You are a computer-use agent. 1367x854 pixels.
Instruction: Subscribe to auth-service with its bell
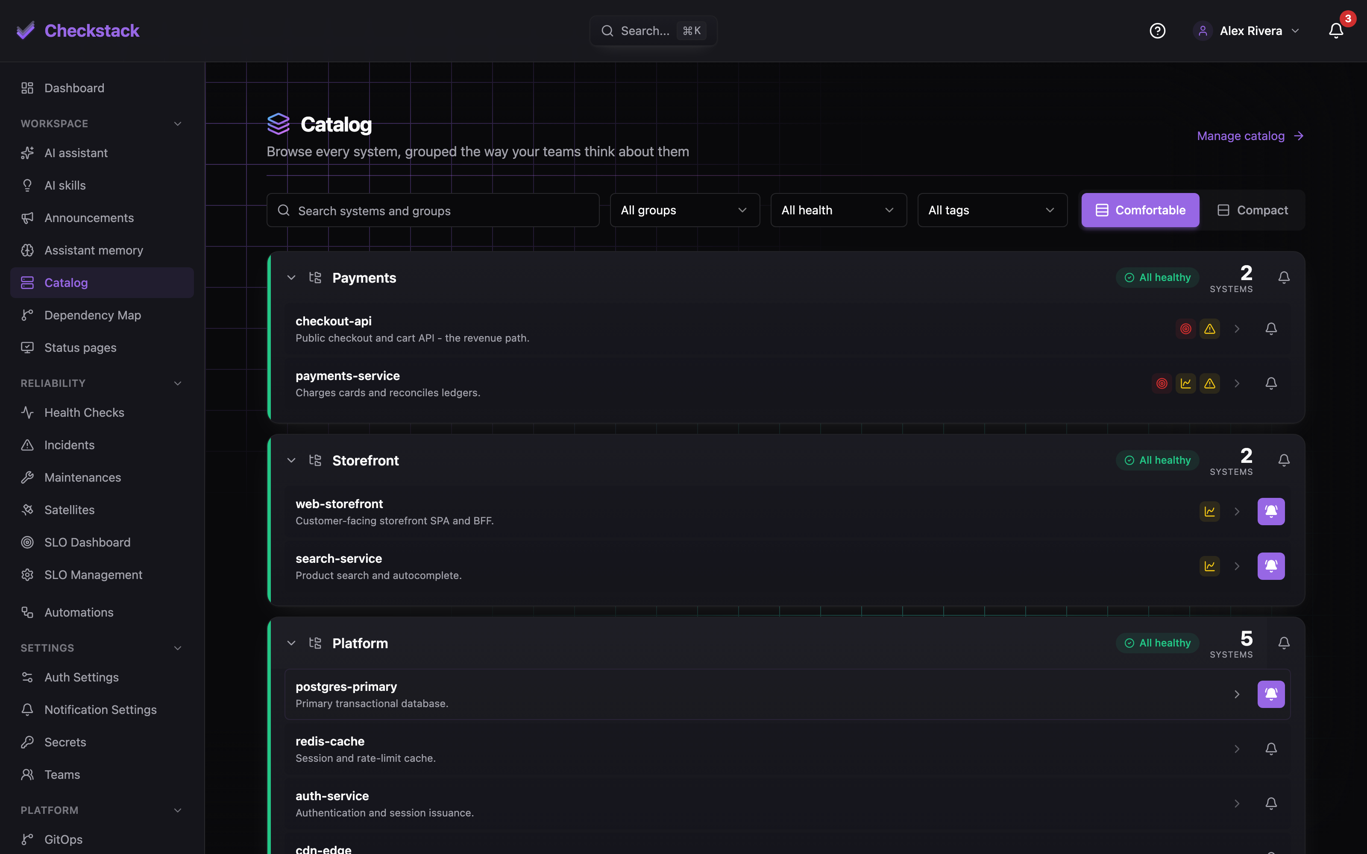(1271, 804)
